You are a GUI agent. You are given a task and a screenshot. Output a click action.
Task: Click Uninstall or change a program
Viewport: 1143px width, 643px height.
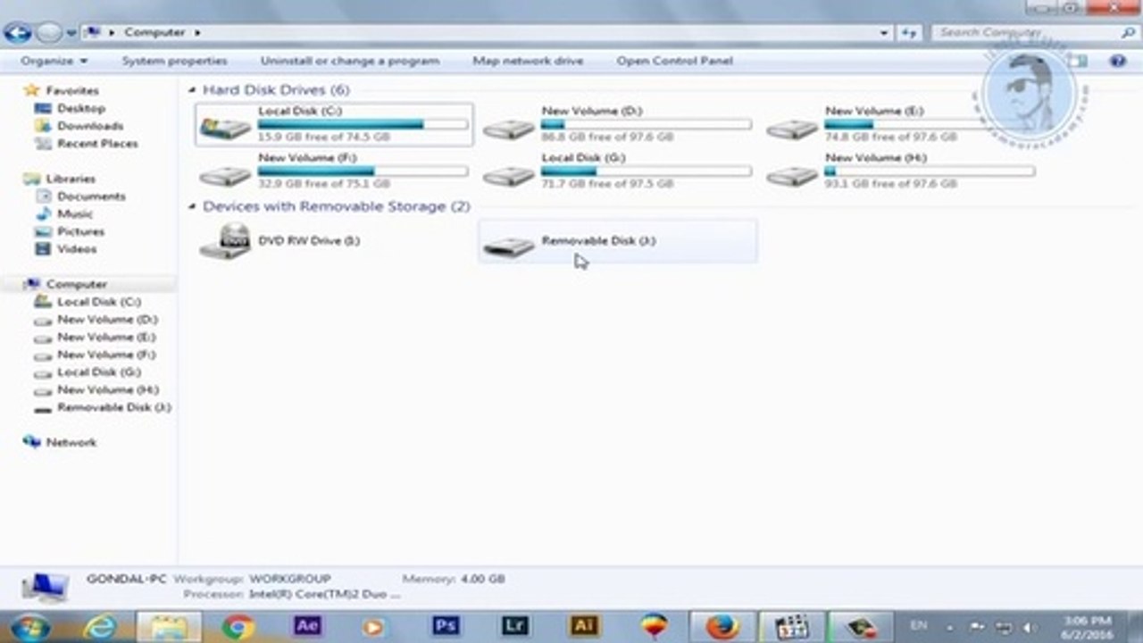(x=350, y=61)
